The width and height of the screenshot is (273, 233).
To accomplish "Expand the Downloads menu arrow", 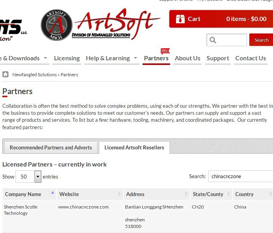I will click(x=45, y=58).
